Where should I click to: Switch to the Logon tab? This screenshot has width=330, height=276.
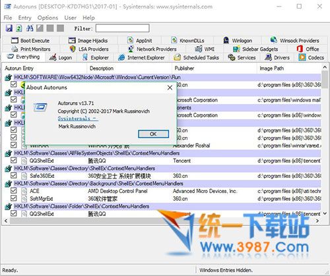pos(61,57)
